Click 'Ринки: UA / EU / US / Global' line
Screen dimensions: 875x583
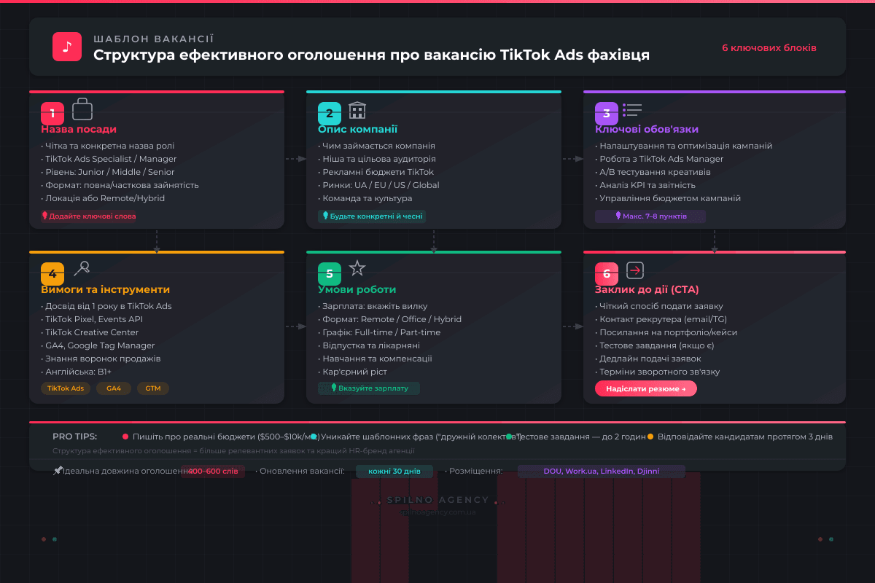378,185
